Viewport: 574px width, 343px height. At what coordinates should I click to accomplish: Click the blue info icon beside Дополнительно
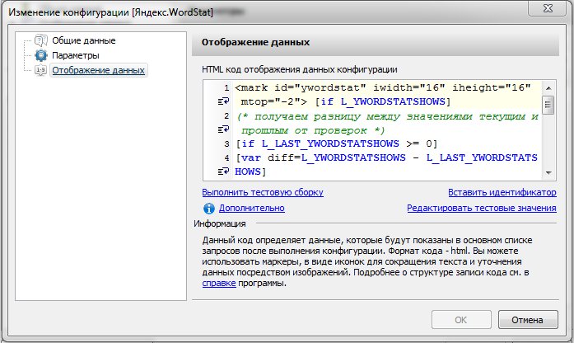tap(209, 209)
